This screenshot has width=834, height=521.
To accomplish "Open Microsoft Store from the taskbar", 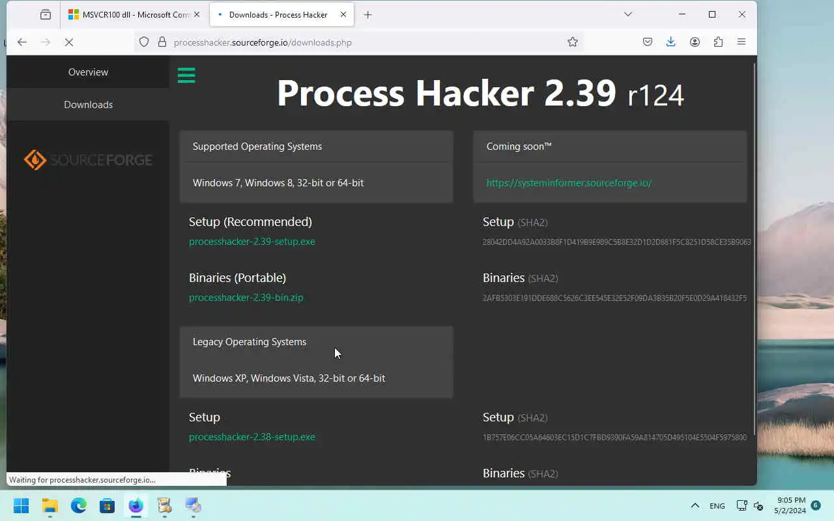I will click(108, 505).
